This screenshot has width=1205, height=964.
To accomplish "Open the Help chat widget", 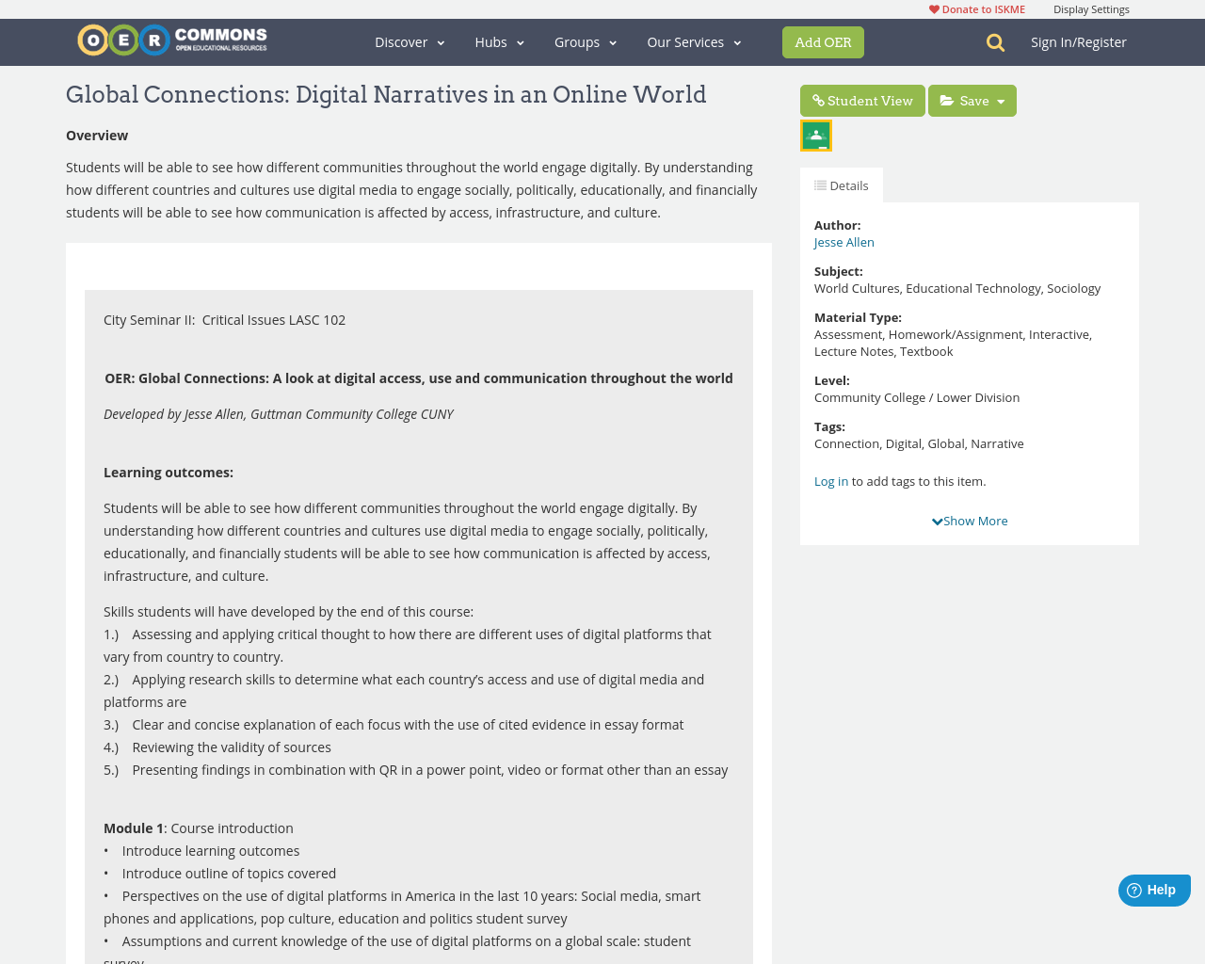I will [1153, 888].
